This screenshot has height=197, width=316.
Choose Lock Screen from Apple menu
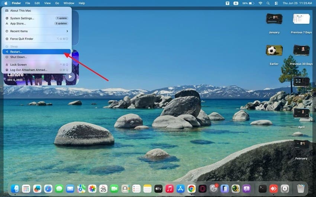[36, 65]
